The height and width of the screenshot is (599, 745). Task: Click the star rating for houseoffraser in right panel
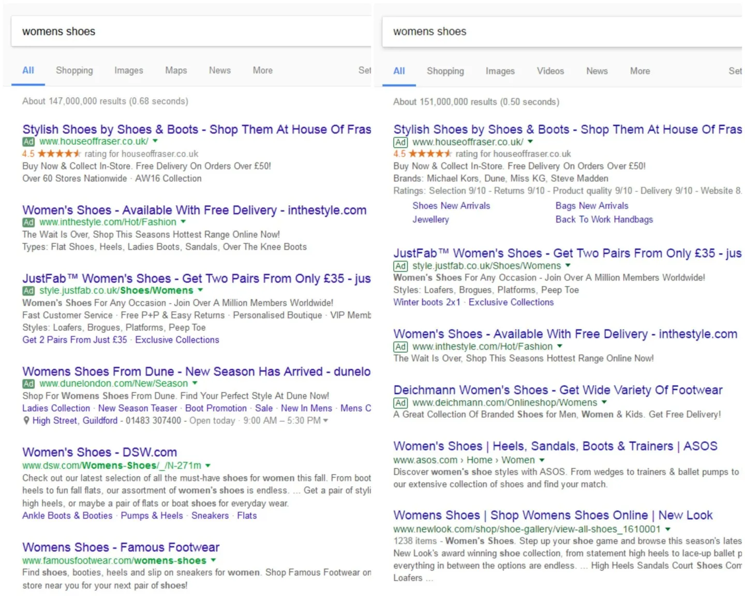point(430,154)
